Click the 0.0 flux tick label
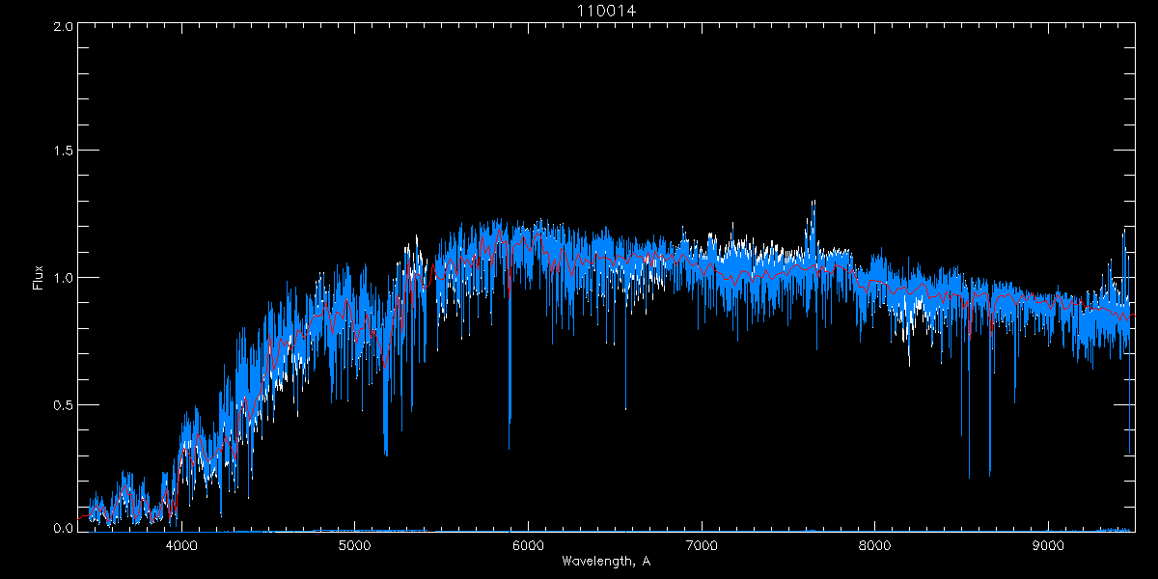Viewport: 1158px width, 579px height. tap(61, 528)
